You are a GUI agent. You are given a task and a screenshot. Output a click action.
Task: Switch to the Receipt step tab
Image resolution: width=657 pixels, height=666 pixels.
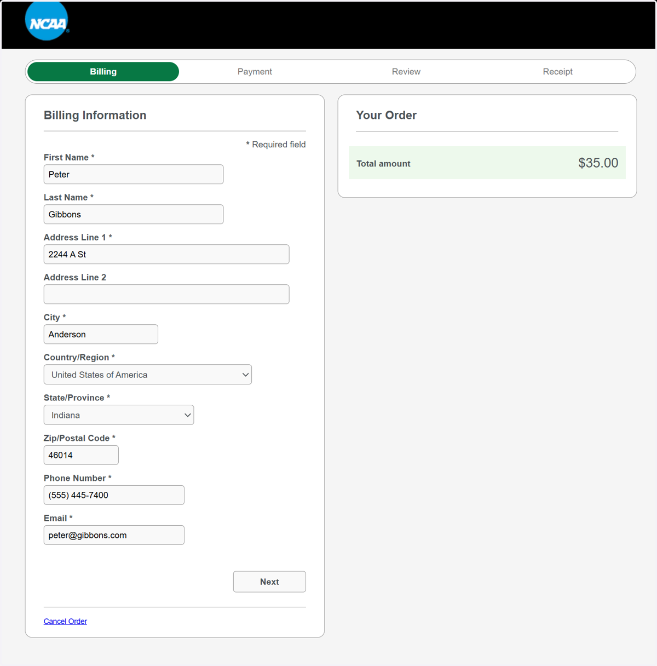click(557, 72)
